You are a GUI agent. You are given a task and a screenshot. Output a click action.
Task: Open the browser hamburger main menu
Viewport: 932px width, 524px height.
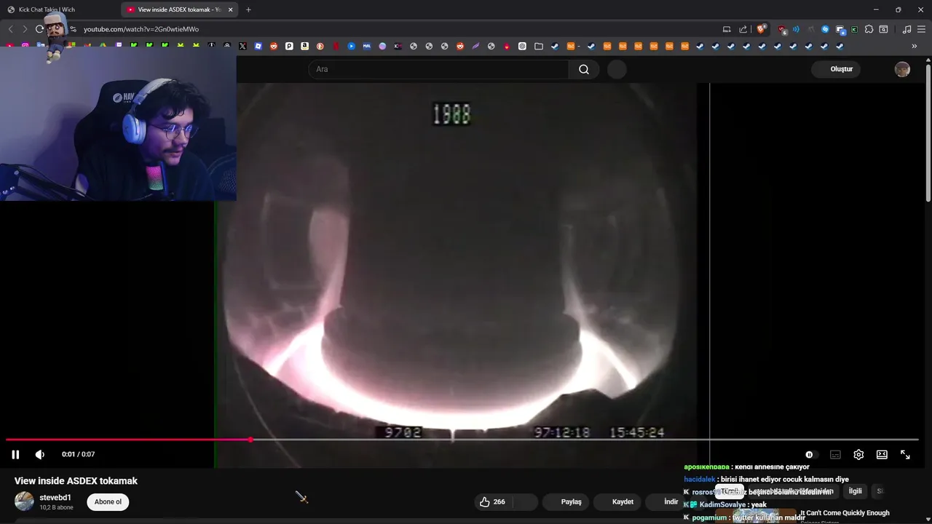920,29
